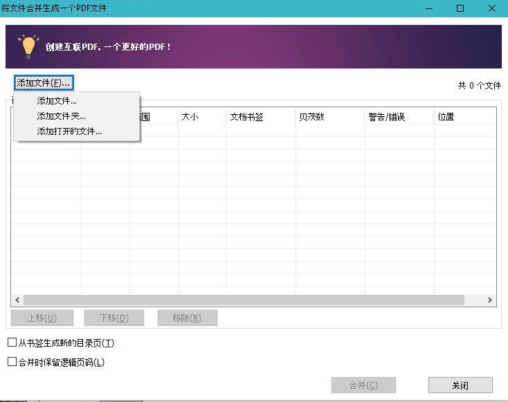508x402 pixels.
Task: Click the lightbulb icon in the banner
Action: (28, 46)
